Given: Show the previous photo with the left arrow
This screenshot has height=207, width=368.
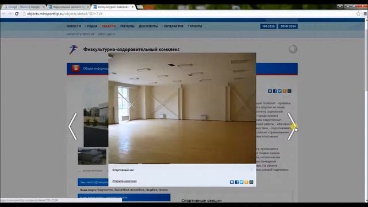Looking at the screenshot, I should 72,126.
